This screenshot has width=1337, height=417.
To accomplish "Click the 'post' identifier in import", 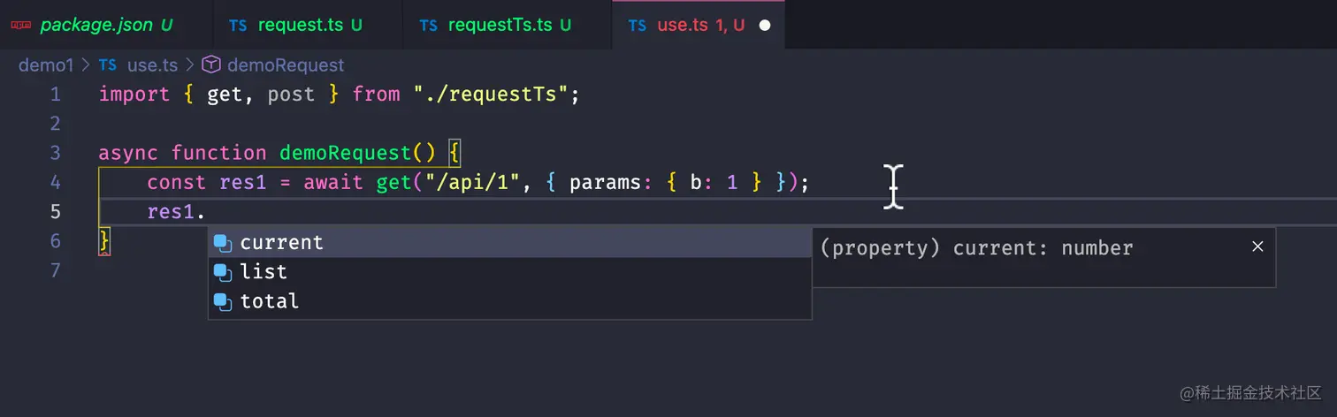I will pyautogui.click(x=292, y=95).
